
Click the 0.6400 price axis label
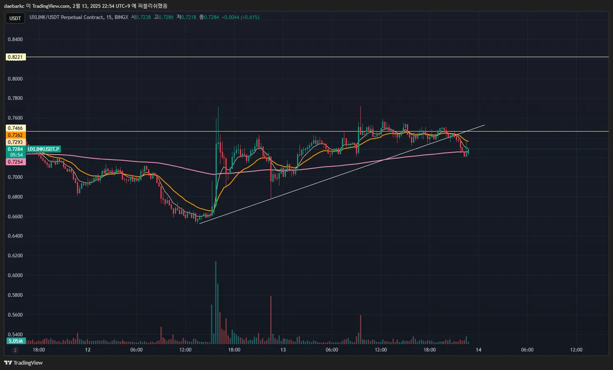[x=15, y=236]
